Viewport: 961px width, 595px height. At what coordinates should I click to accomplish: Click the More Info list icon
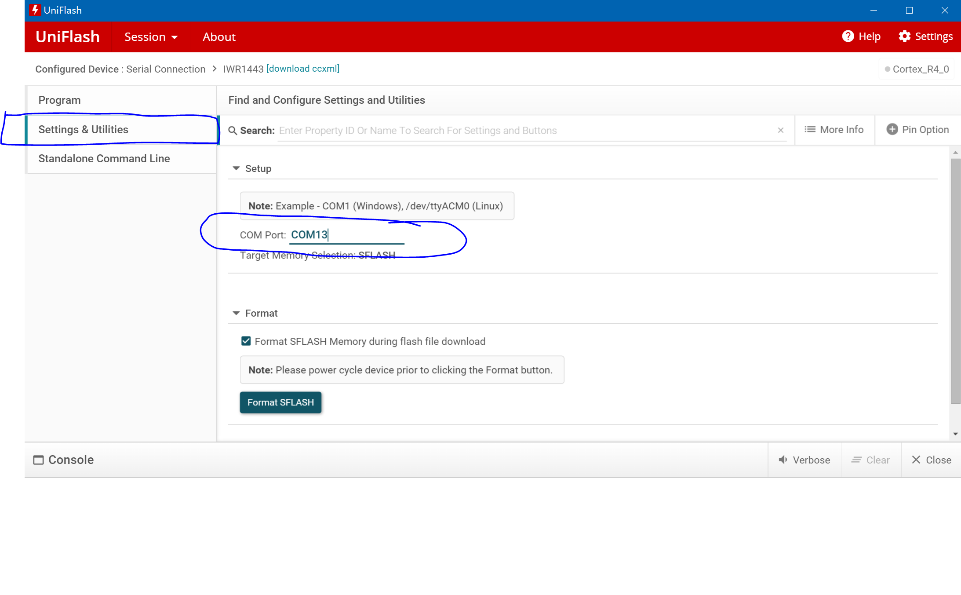click(x=810, y=129)
